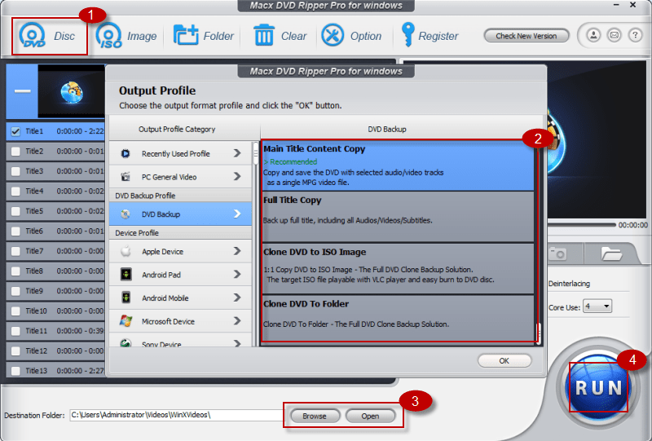Check the Title10 checkbox

tap(15, 311)
